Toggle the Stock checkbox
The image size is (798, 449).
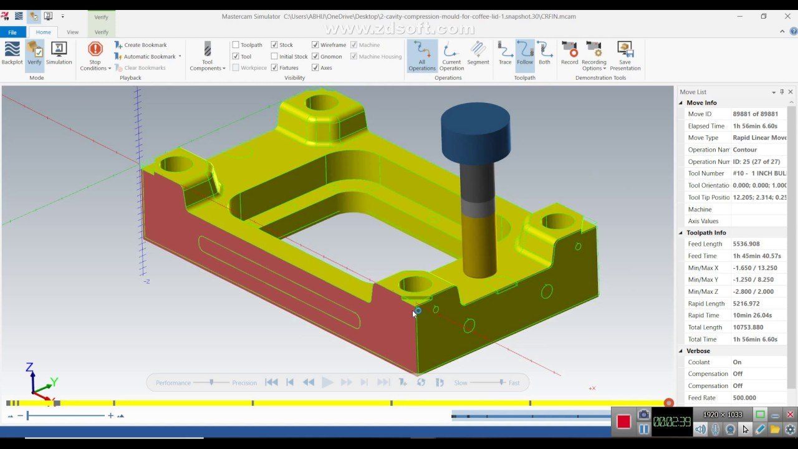(274, 45)
